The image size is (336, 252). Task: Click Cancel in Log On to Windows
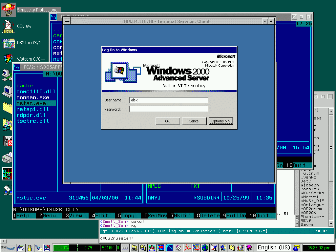click(x=194, y=121)
